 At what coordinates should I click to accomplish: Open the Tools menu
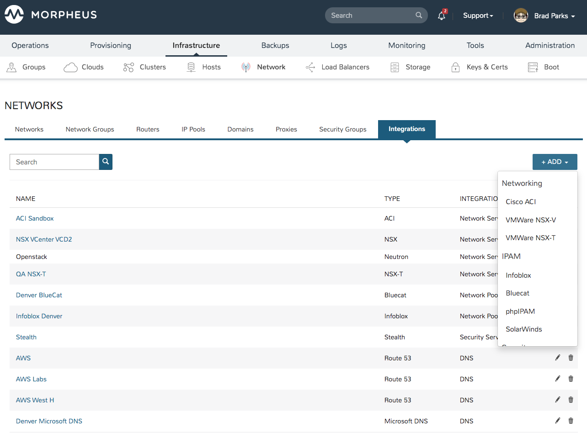point(475,45)
